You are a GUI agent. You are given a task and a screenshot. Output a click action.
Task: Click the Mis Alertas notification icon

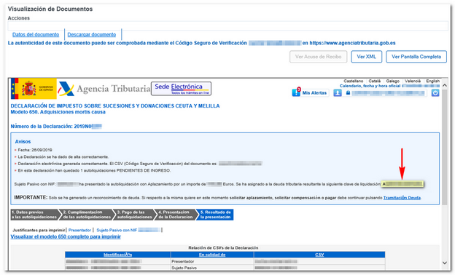[x=296, y=92]
